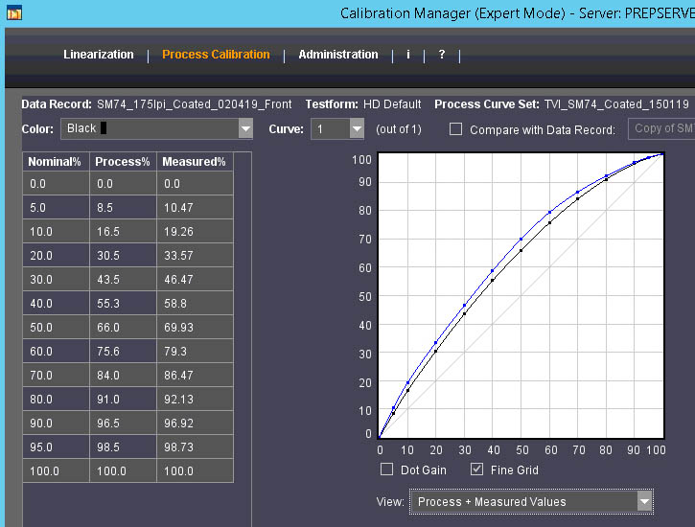Select Process value 84.0 cell
This screenshot has width=695, height=527.
[123, 375]
